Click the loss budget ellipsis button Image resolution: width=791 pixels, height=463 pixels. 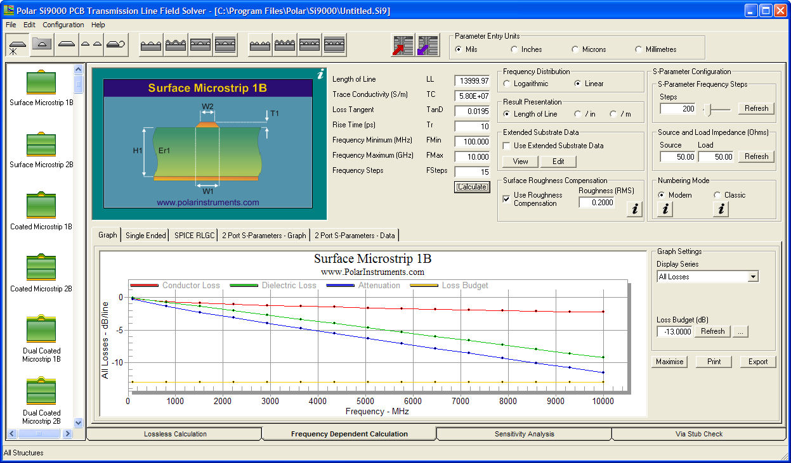click(x=741, y=331)
